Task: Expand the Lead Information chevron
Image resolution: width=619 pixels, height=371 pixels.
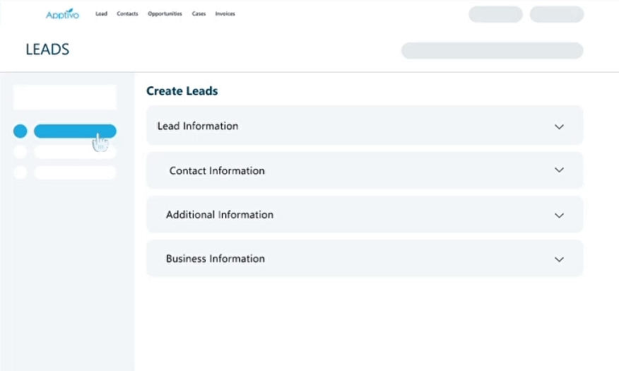Action: click(x=559, y=126)
